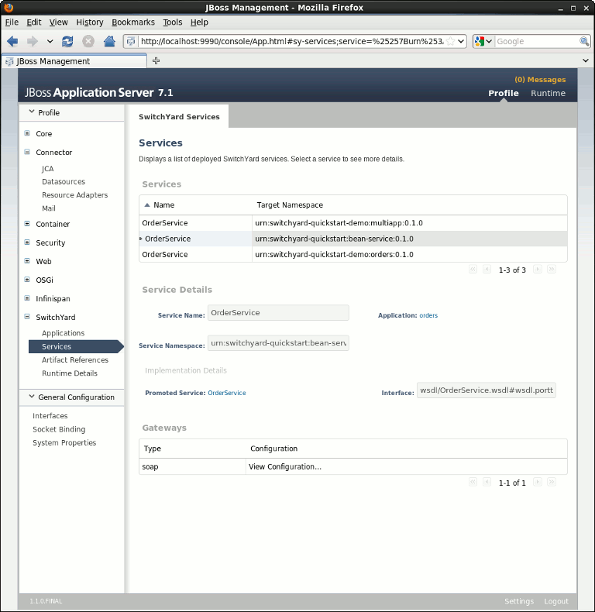The image size is (595, 612).
Task: Expand the Container tree node
Action: pyautogui.click(x=27, y=224)
